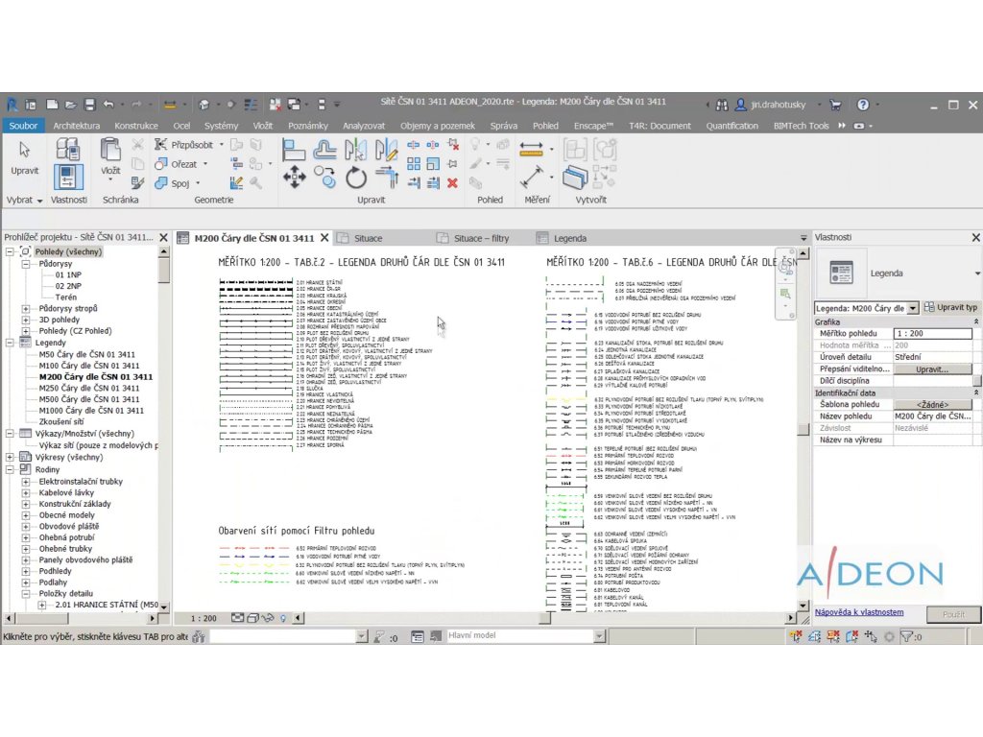Click the <Žádné> view template button

click(x=932, y=405)
